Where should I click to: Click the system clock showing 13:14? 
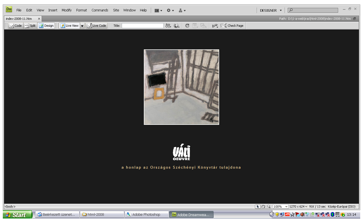pos(351,215)
